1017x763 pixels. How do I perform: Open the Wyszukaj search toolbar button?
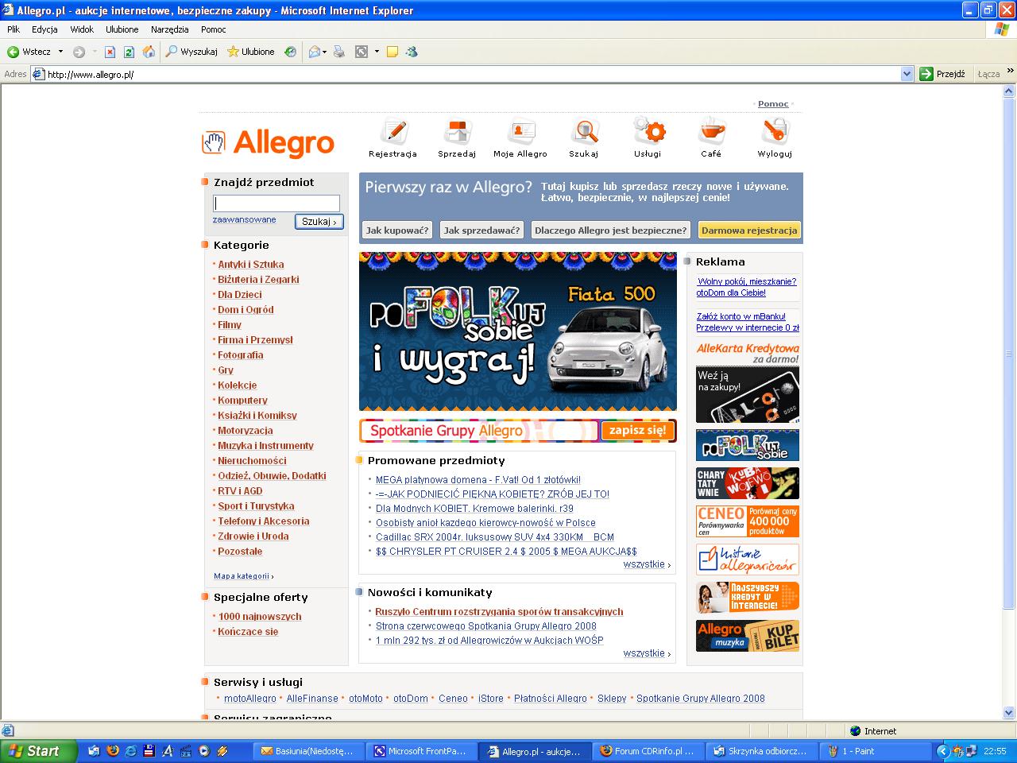tap(191, 52)
